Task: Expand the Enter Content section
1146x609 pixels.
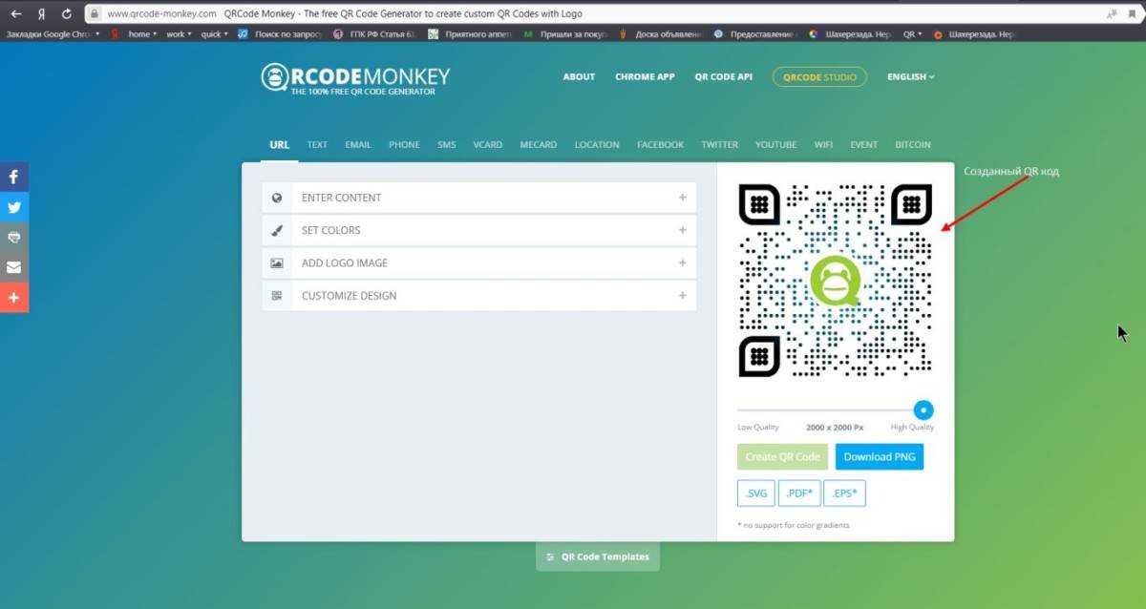Action: pyautogui.click(x=478, y=198)
